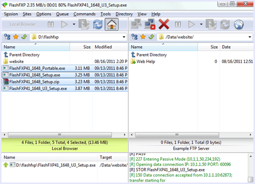The width and height of the screenshot is (255, 184).
Task: Expand the D:\flashfxp path dropdown
Action: pyautogui.click(x=124, y=37)
